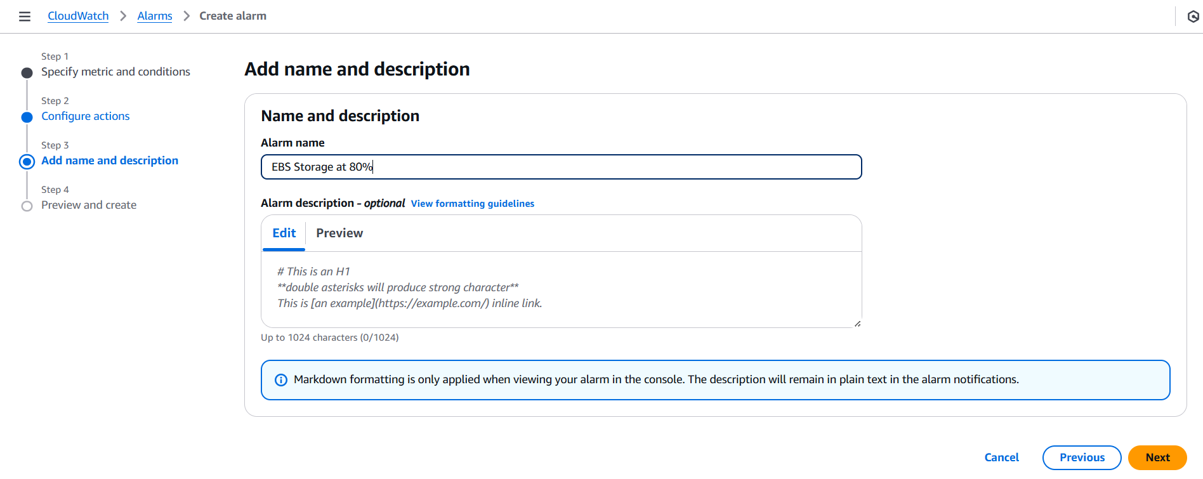Click Step 4 Preview and create
Viewport: 1203px width, 479px height.
pyautogui.click(x=89, y=205)
